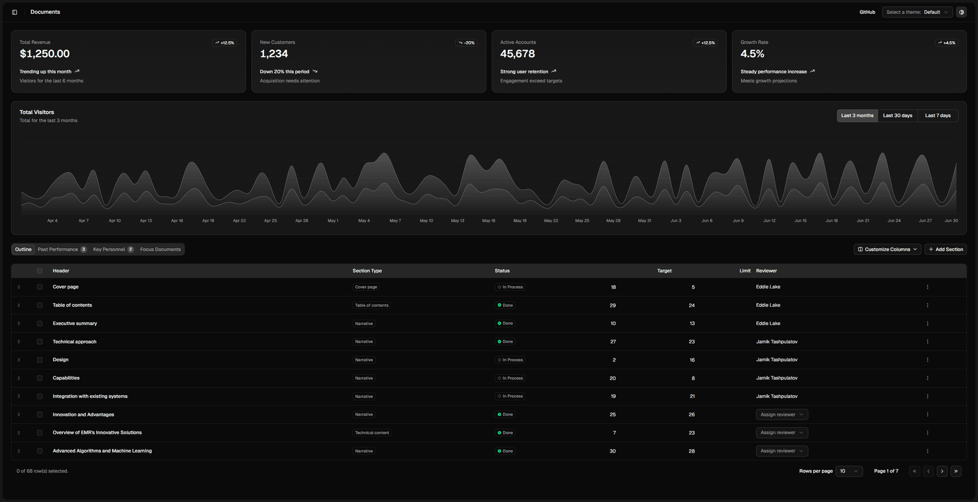This screenshot has width=978, height=502.
Task: Open row actions menu for Cover page
Action: click(x=927, y=287)
